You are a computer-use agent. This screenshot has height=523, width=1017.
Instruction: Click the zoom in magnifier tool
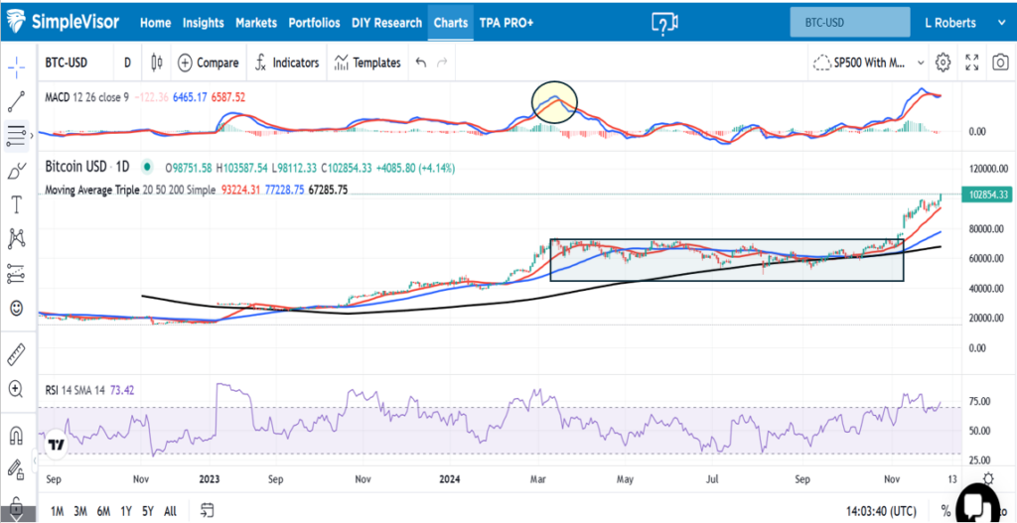(x=17, y=389)
